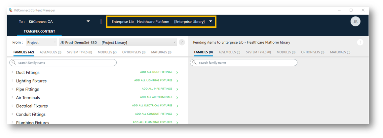The image size is (383, 138).
Task: Click search icon in pending items search box
Action: (194, 63)
